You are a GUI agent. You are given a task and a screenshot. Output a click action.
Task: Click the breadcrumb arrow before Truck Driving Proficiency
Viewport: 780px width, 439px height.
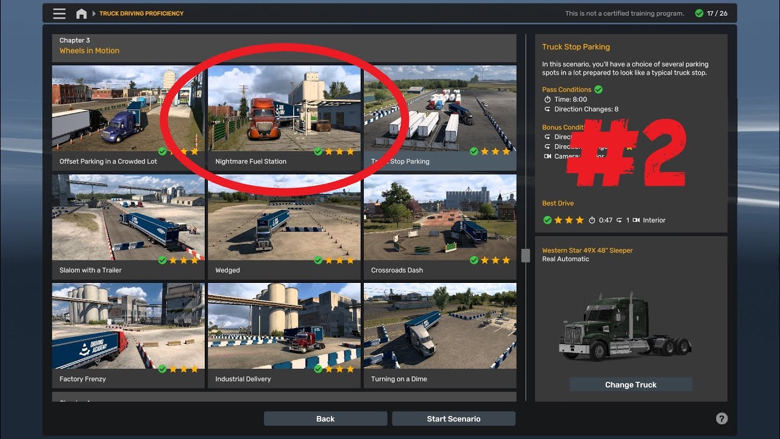tap(94, 13)
